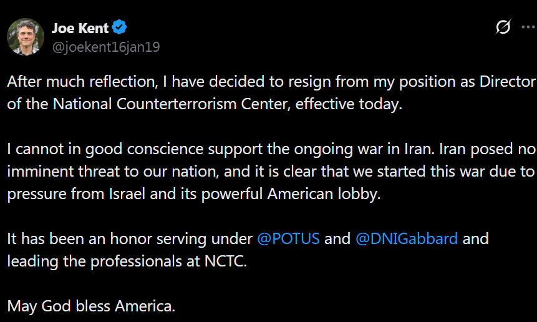The width and height of the screenshot is (537, 322).
Task: Open the Grok explain-post icon
Action: tap(503, 27)
